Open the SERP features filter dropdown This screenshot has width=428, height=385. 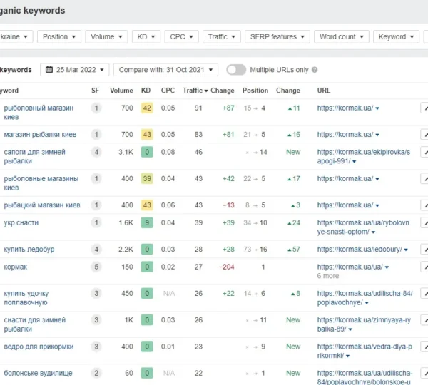click(276, 37)
